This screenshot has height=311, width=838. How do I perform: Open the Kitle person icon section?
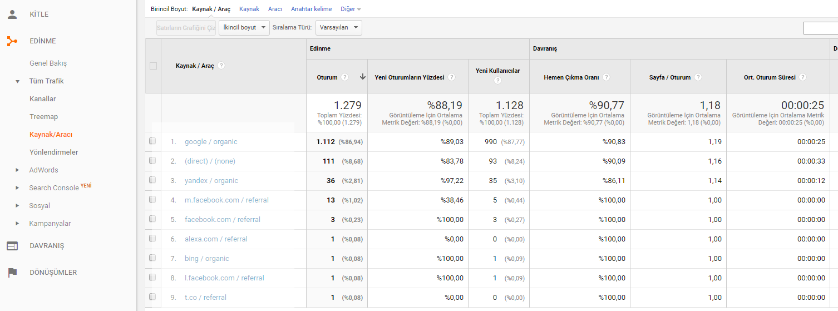coord(12,14)
